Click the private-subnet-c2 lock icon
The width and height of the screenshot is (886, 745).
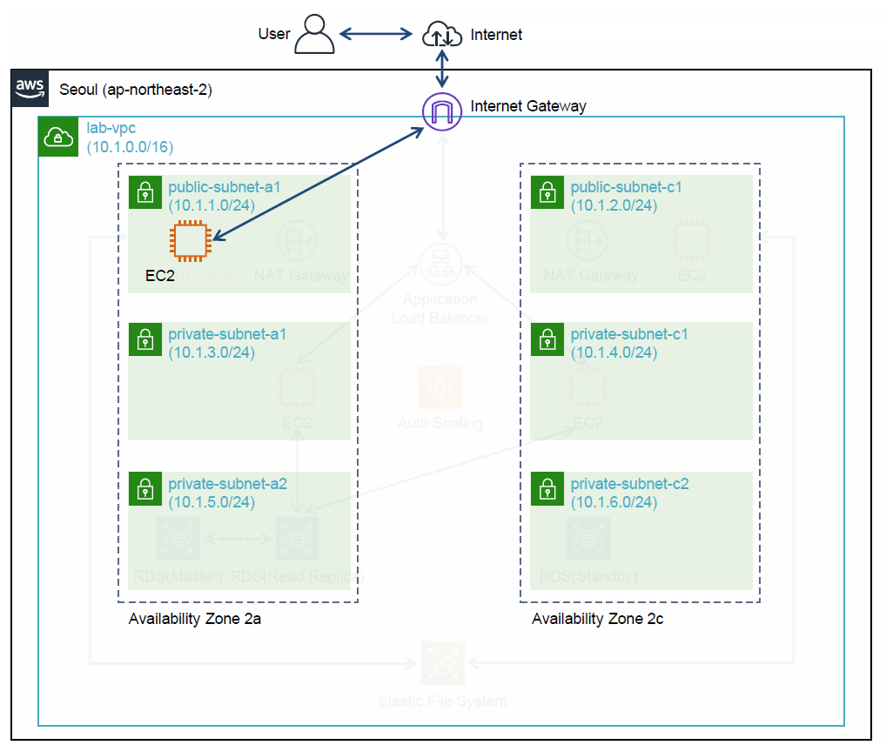[547, 488]
